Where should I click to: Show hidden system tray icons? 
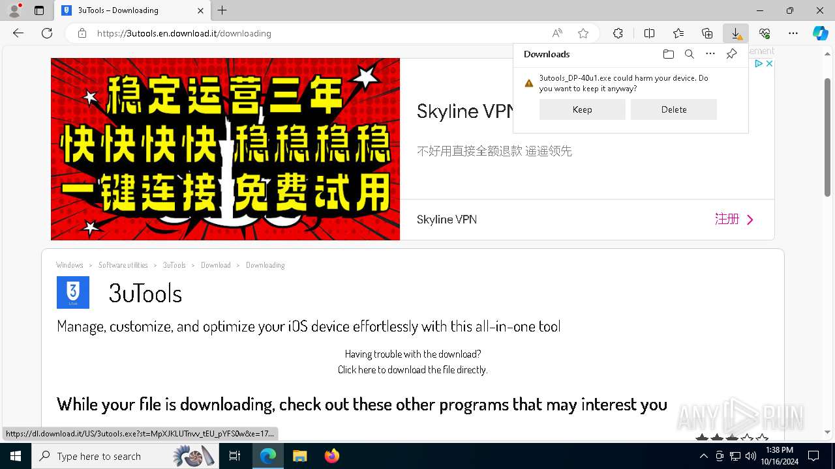coord(703,456)
